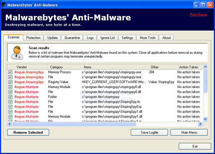The height and width of the screenshot is (154, 215).
Task: Select the HKEY_CURRENT_USER\SOFTWARE registry item text
Action: [114, 82]
